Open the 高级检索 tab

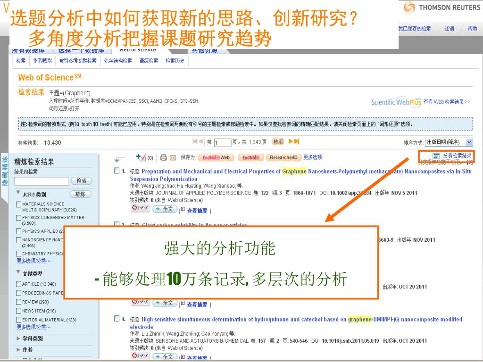149,61
